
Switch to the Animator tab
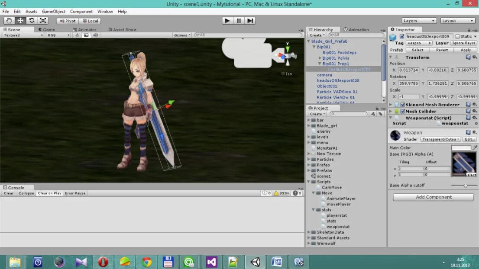tap(84, 29)
